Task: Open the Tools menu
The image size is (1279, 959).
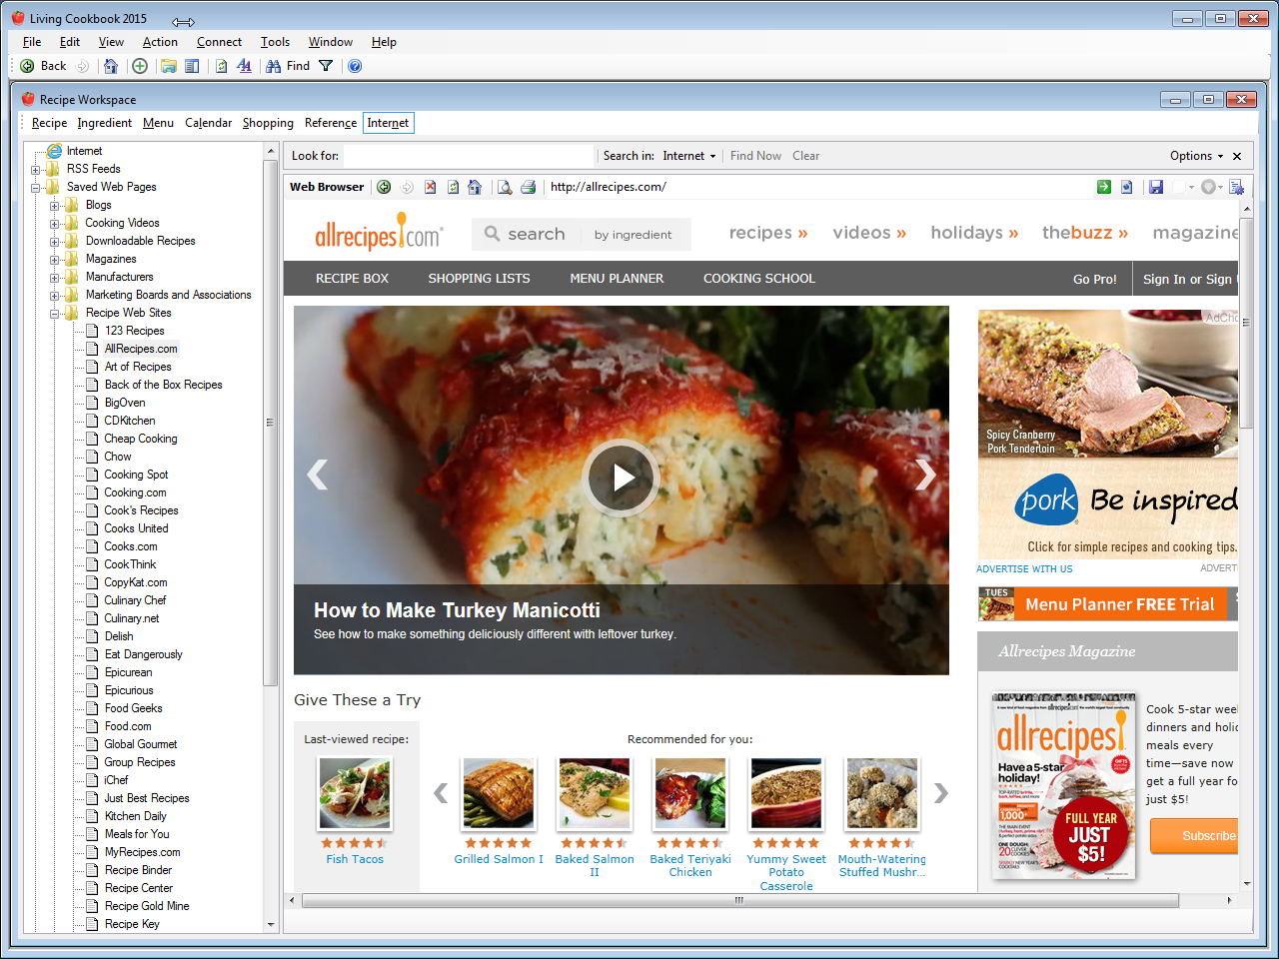Action: coord(275,42)
